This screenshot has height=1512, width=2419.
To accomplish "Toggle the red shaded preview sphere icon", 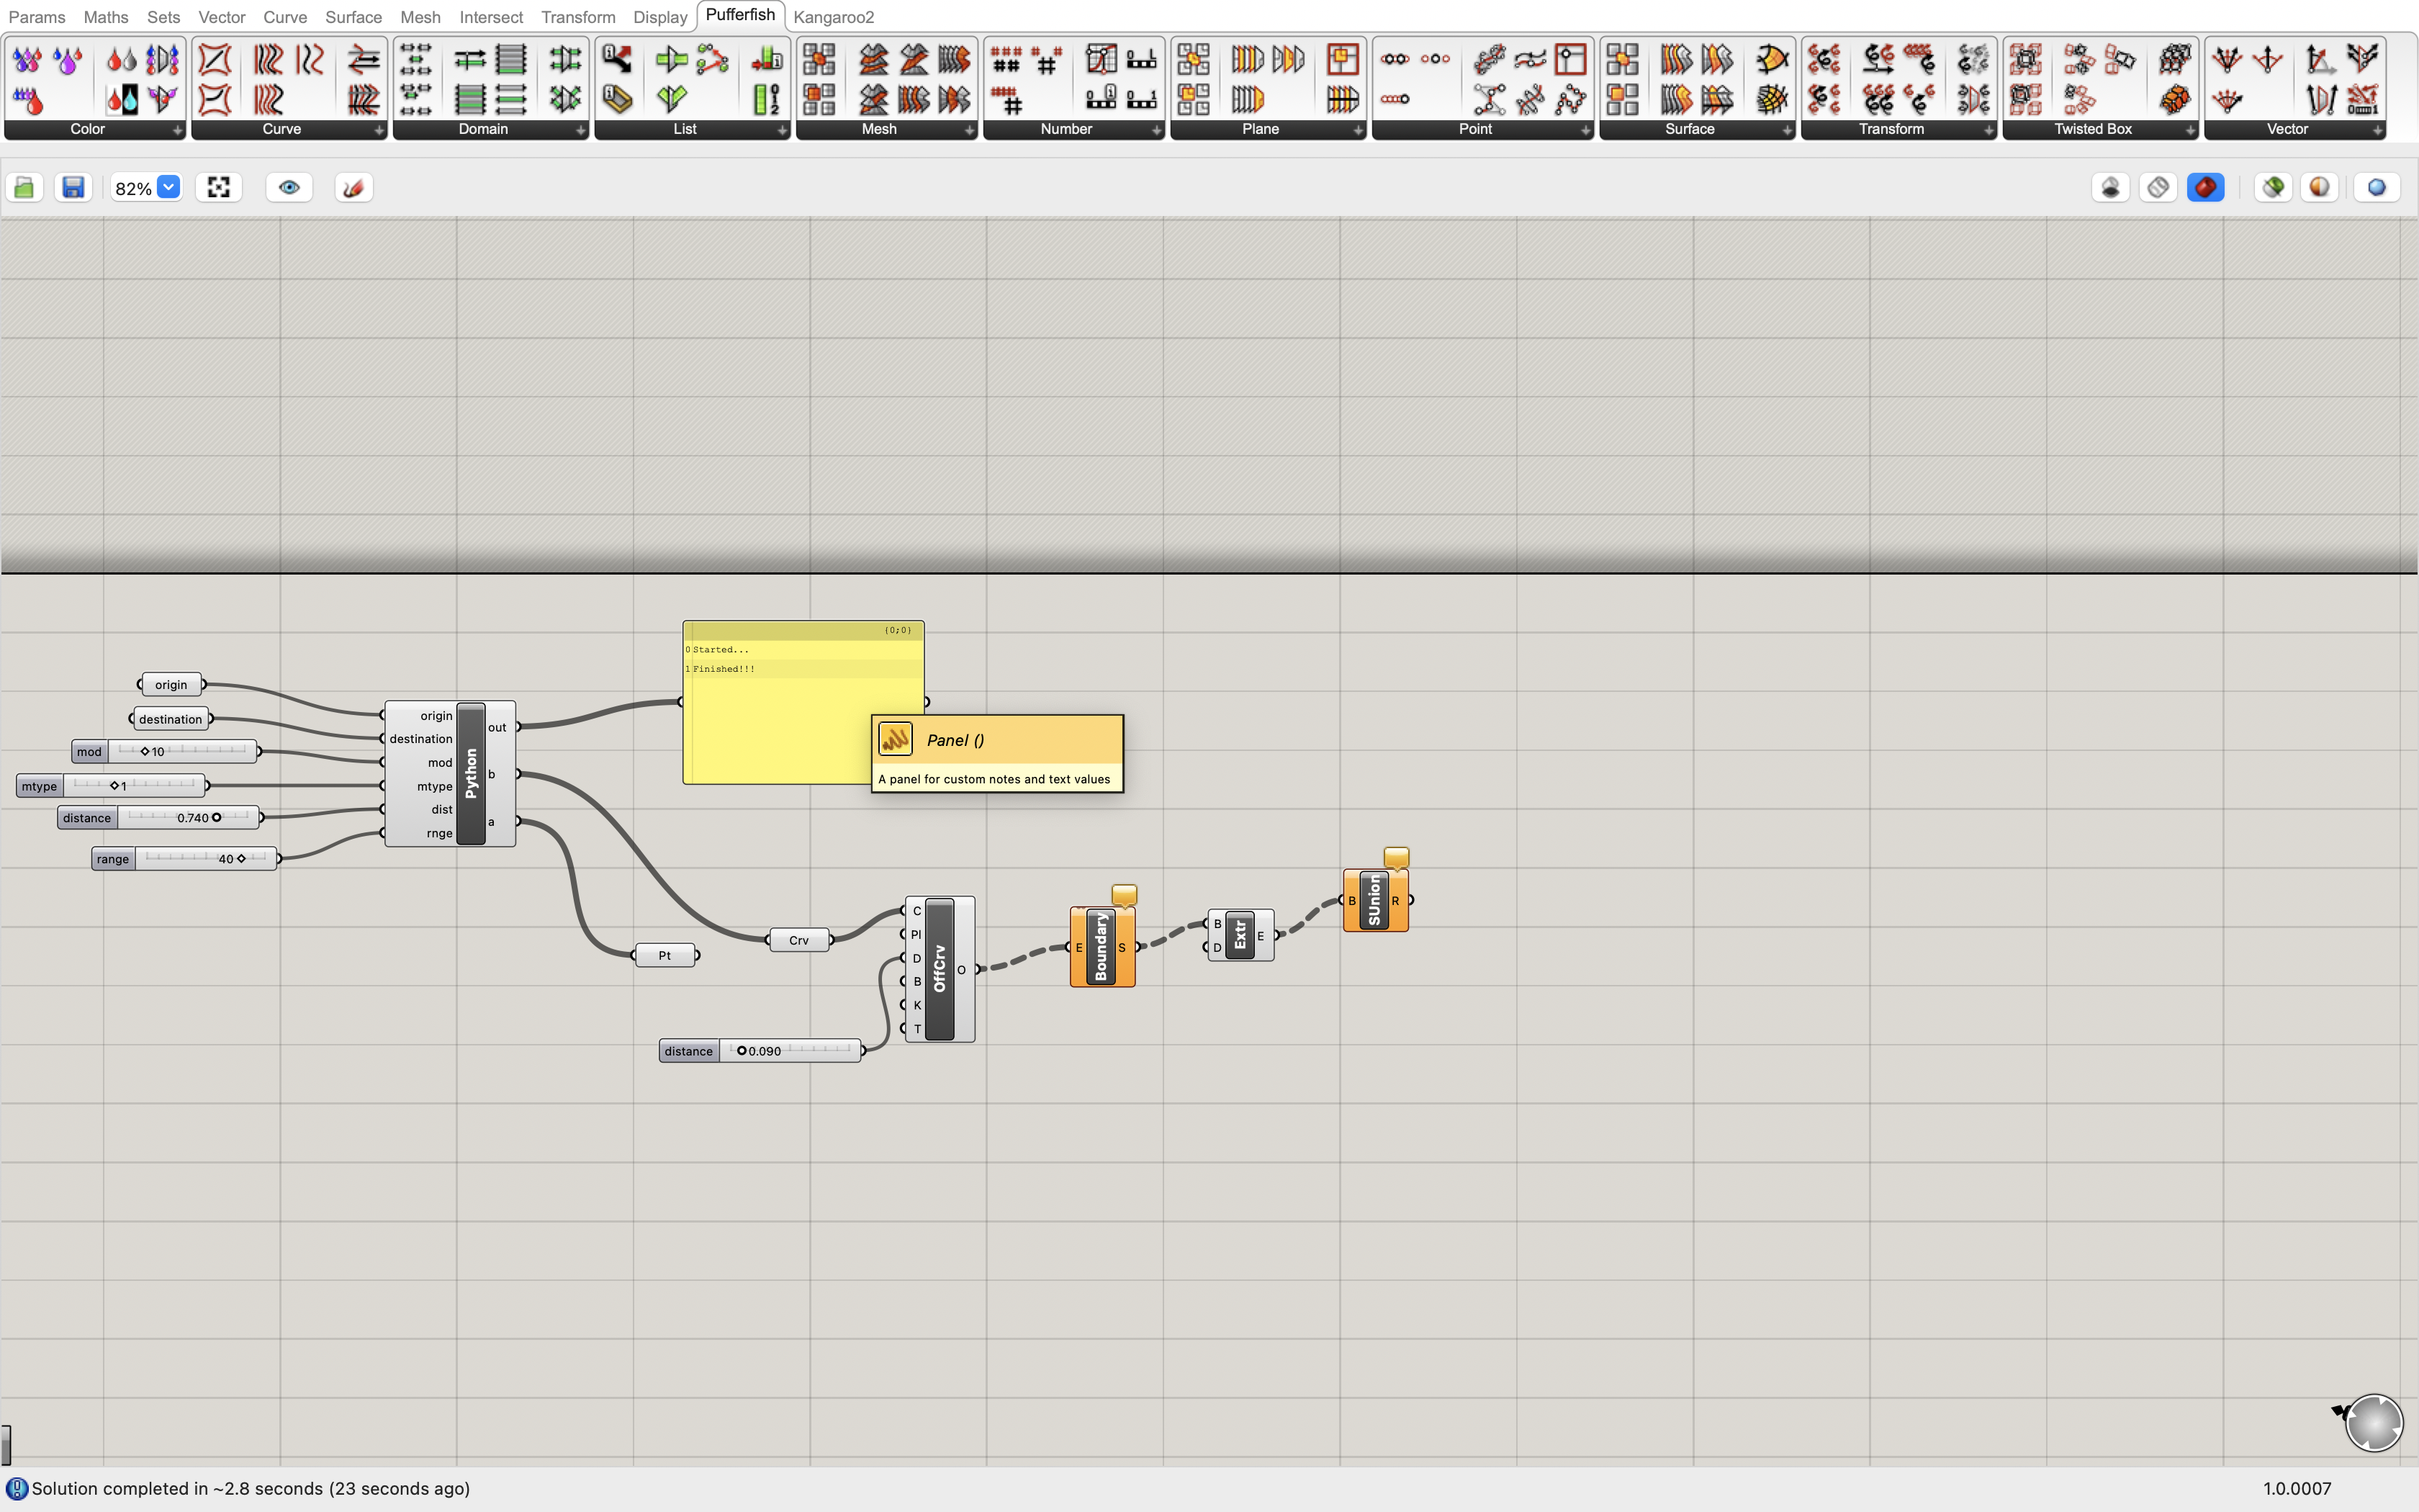I will click(2205, 187).
